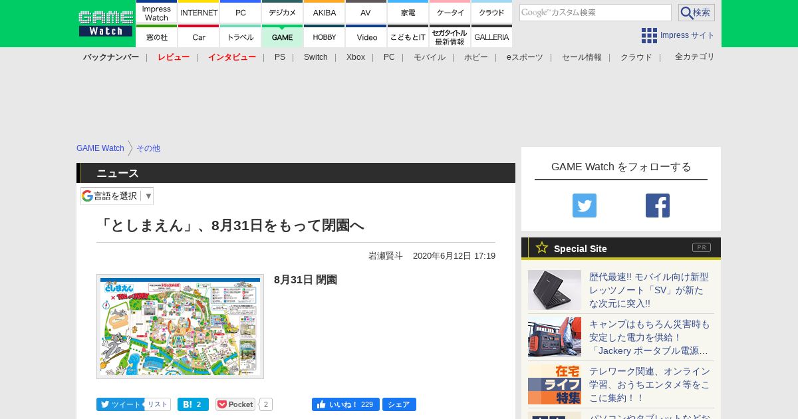Click the GAME Watch breadcrumb link
Viewport: 798px width, 419px height.
click(x=100, y=148)
